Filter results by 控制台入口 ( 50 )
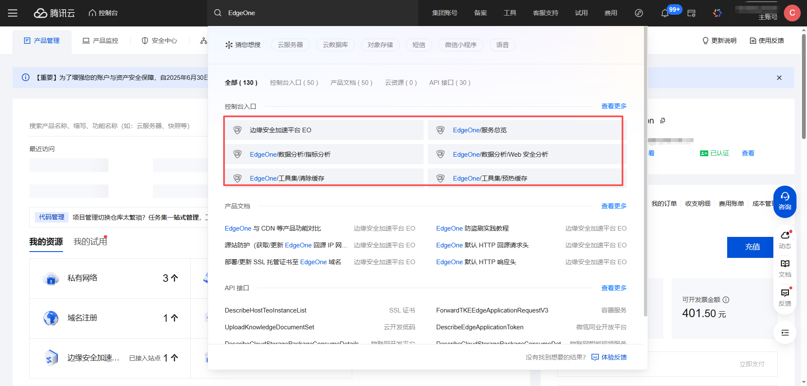Viewport: 807px width, 386px height. (x=294, y=83)
